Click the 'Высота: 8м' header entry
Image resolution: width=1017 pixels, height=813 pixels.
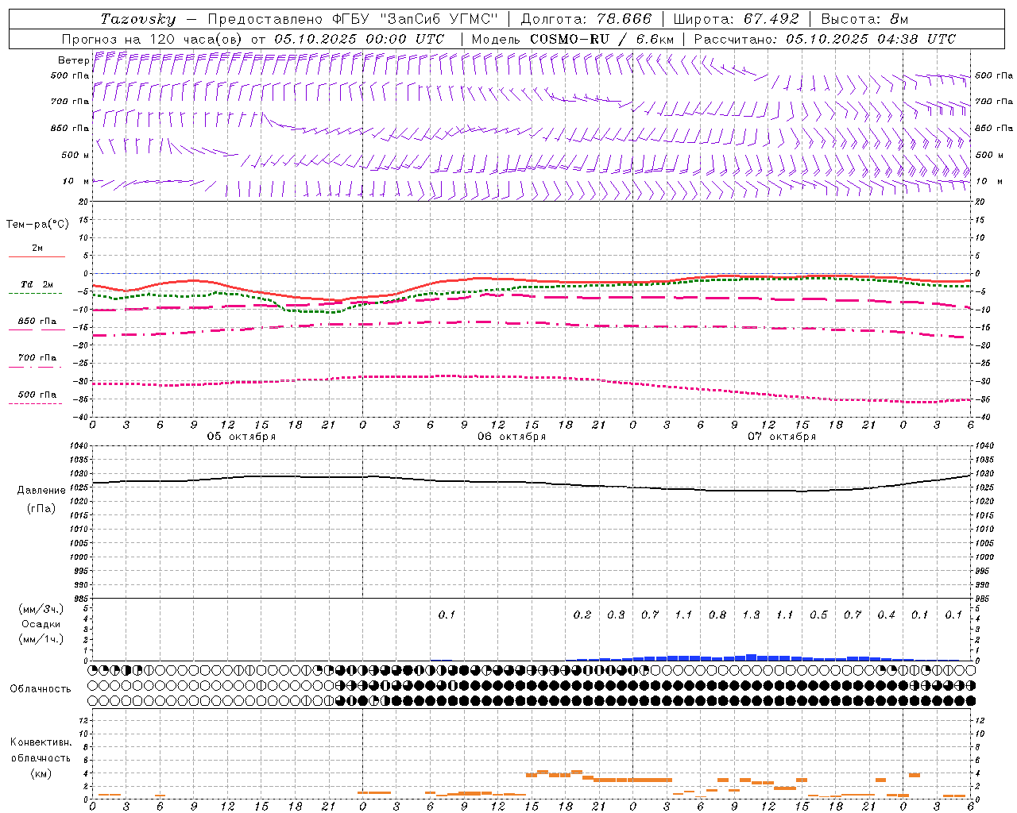[864, 19]
